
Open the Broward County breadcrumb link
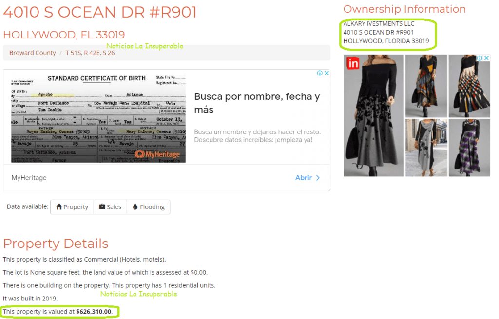coord(33,53)
